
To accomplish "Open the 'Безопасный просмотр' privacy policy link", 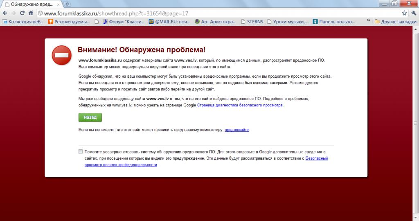I will [316, 158].
